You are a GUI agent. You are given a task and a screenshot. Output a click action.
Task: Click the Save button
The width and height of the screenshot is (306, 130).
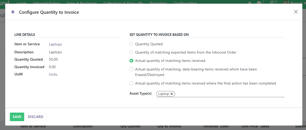point(17,117)
